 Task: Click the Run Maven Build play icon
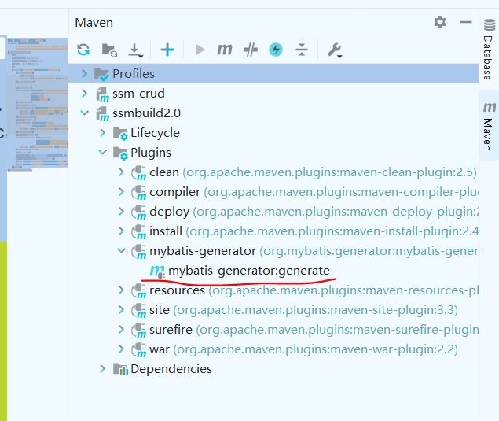(x=200, y=50)
